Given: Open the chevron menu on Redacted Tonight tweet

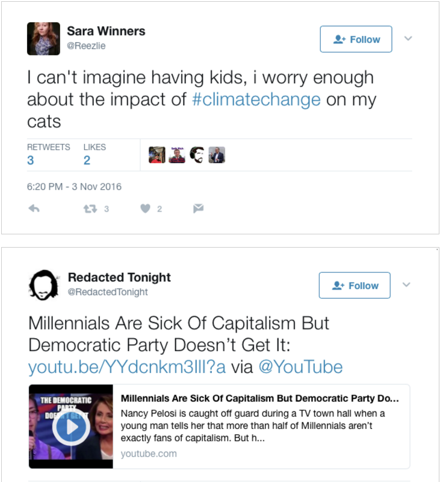Looking at the screenshot, I should tap(406, 284).
